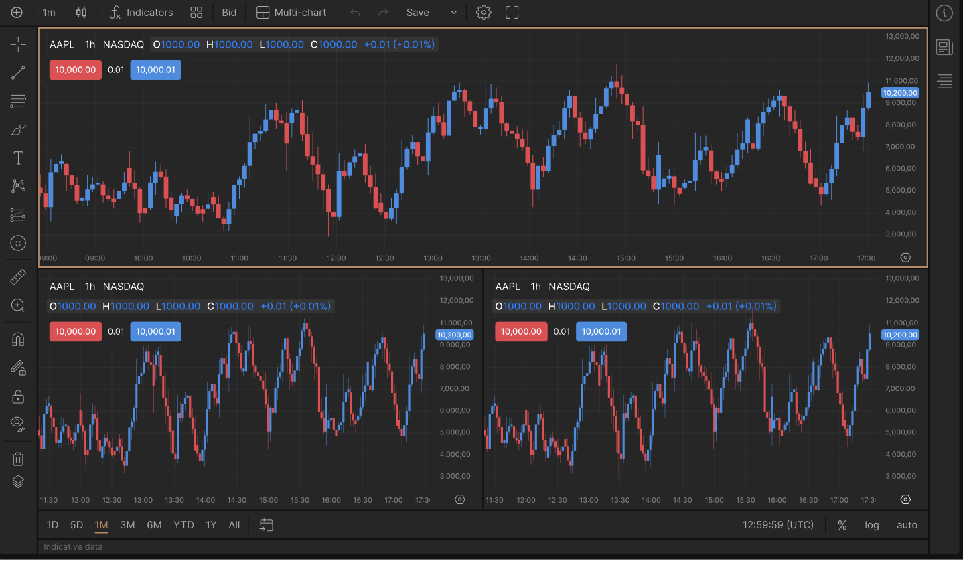Open the 1m interval dropdown
This screenshot has width=963, height=561.
pos(49,13)
